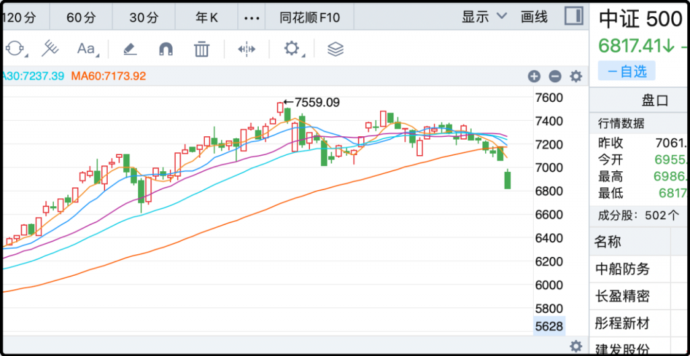Expand the ellipse shape tool options
The width and height of the screenshot is (690, 356).
(x=15, y=49)
